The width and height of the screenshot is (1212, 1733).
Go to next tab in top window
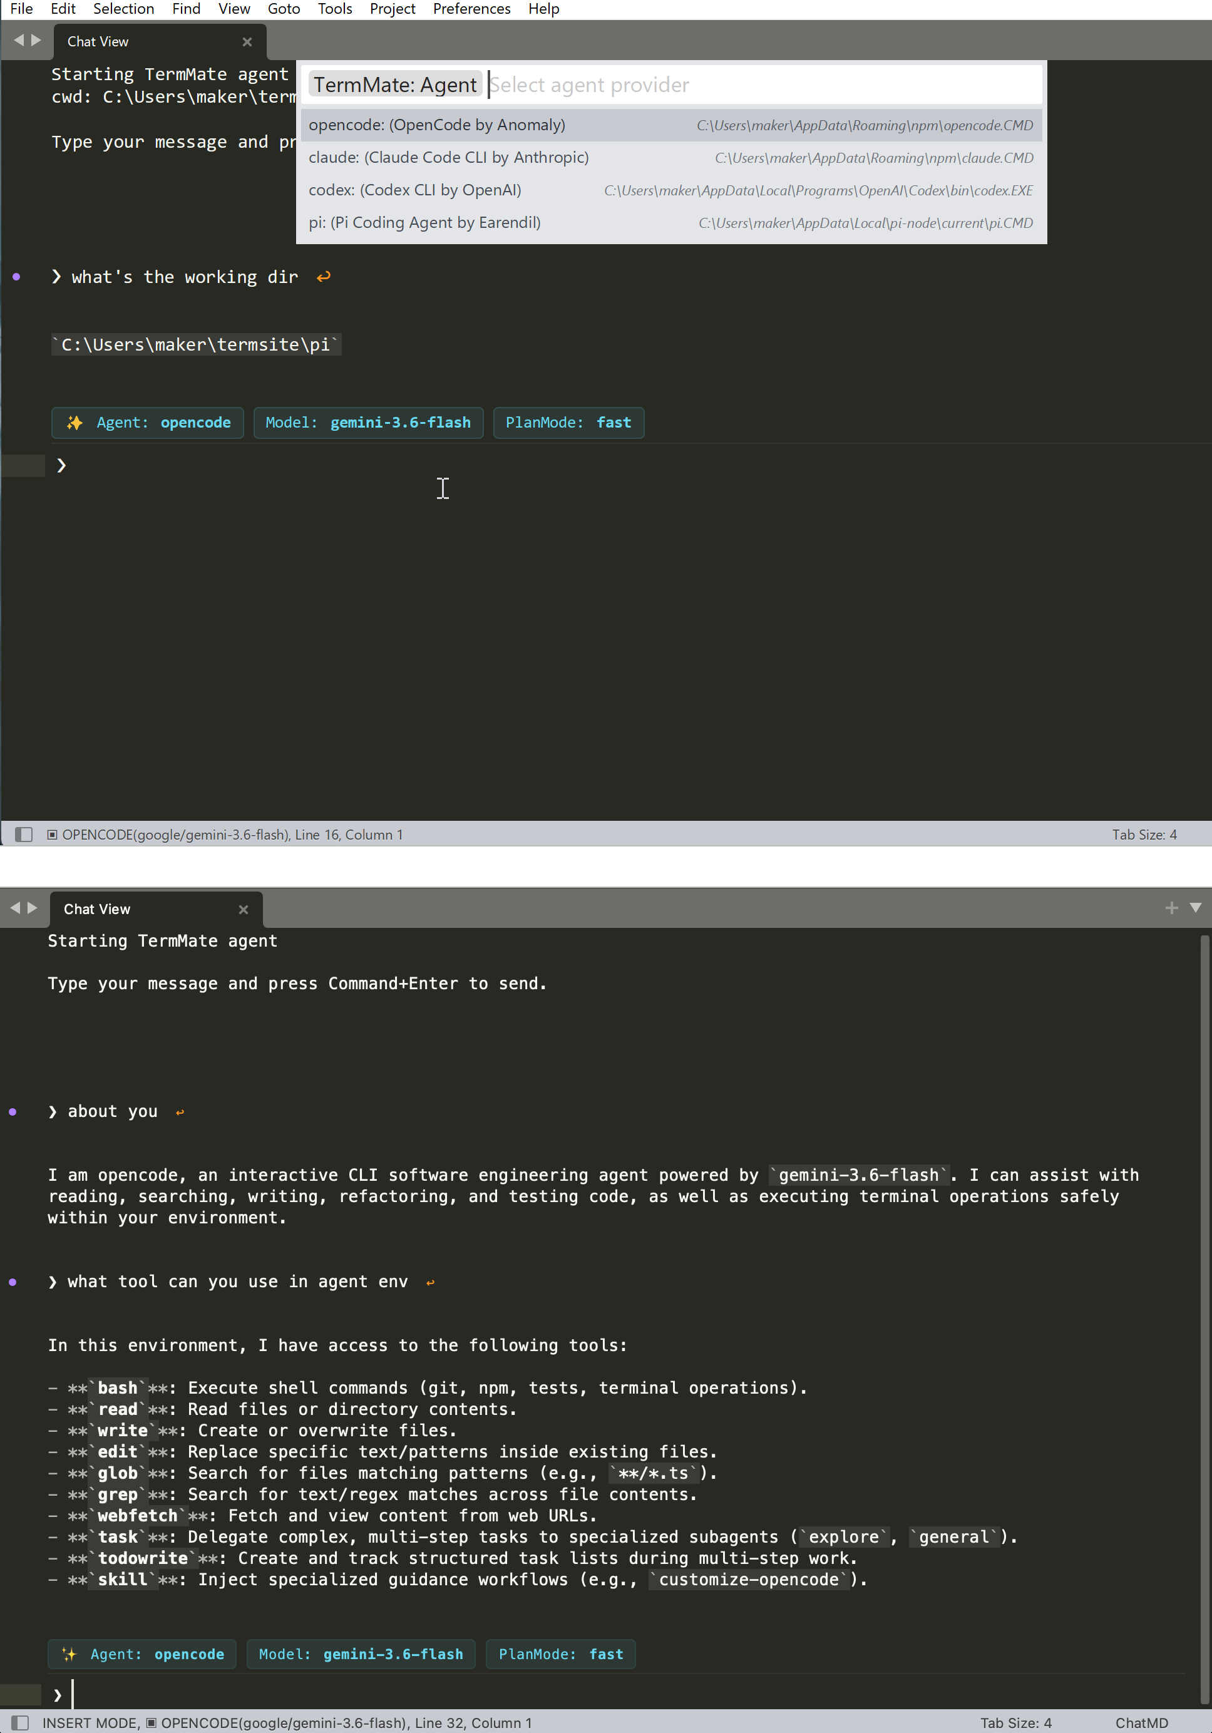(36, 40)
